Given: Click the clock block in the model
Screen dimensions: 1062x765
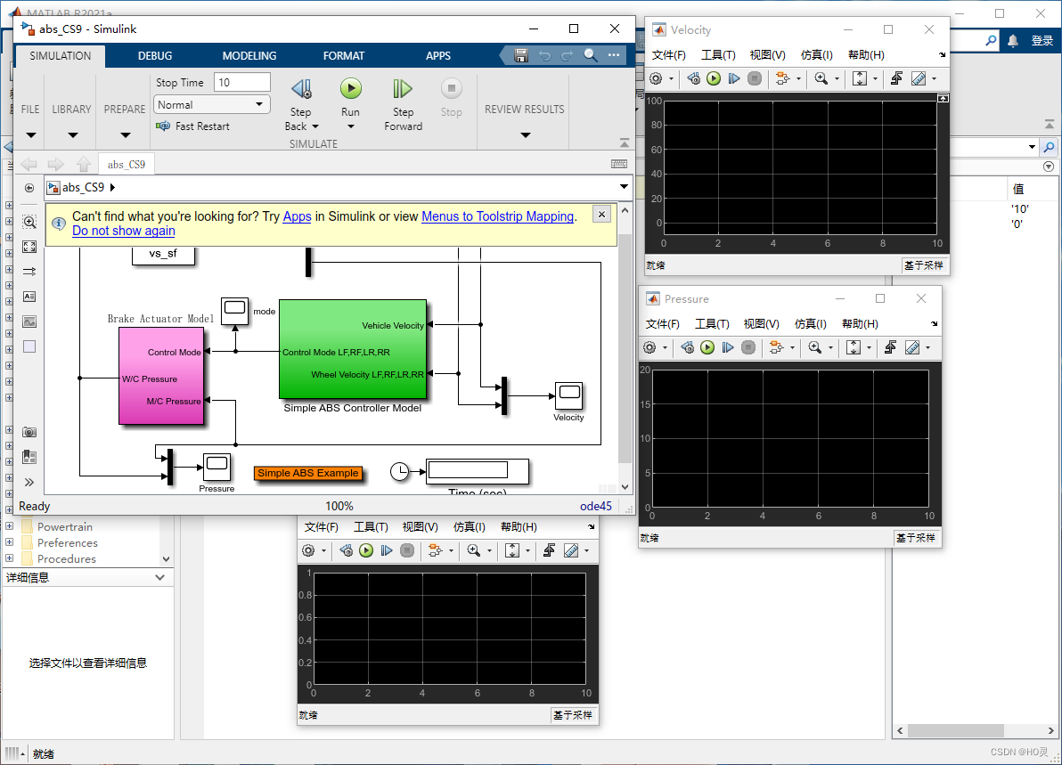Looking at the screenshot, I should (400, 472).
